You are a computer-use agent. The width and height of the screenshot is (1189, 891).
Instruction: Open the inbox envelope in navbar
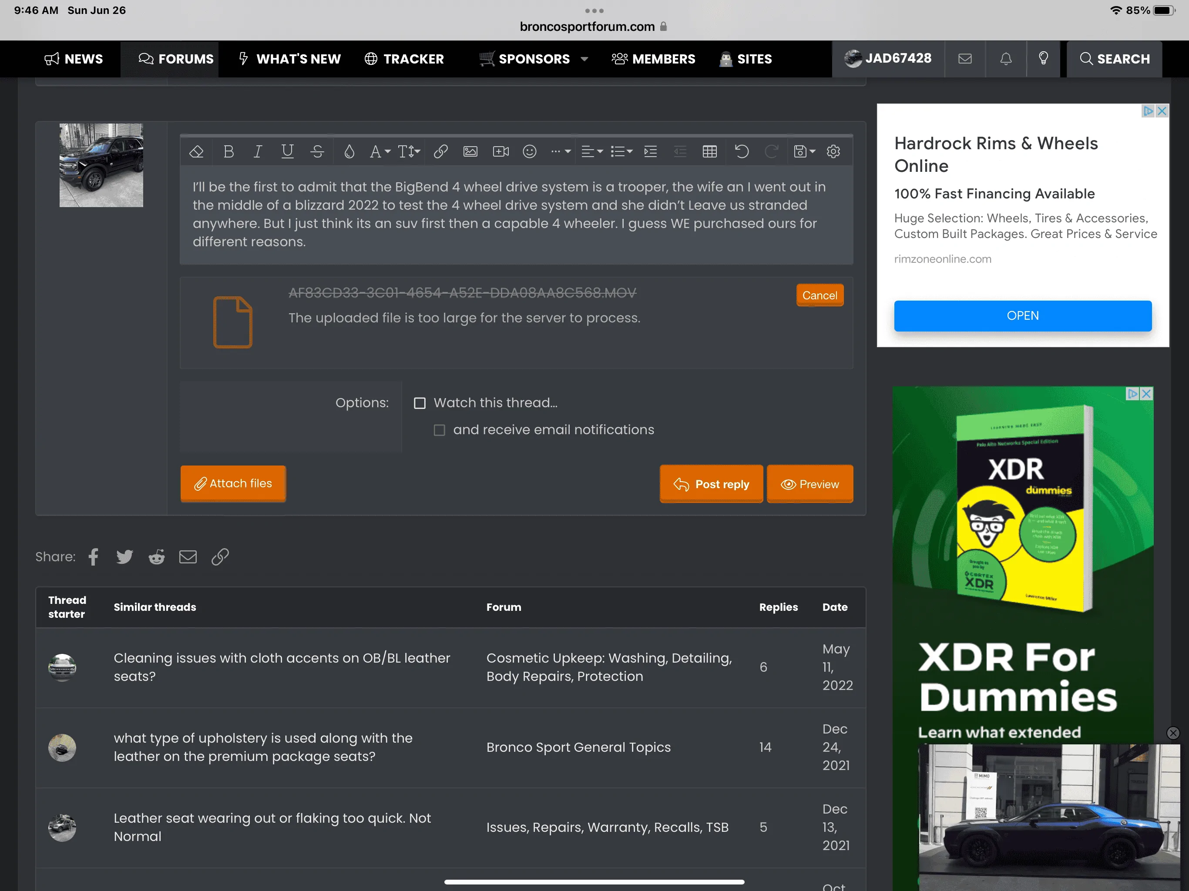[x=965, y=59]
